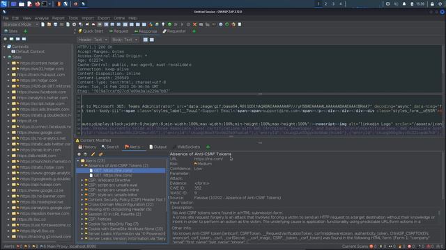Click the New Session toolbar icon
This screenshot has width=446, height=250.
tap(43, 24)
